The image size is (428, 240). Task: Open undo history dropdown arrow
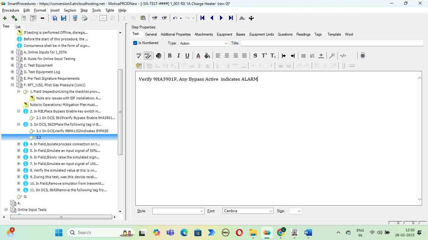pos(181,18)
